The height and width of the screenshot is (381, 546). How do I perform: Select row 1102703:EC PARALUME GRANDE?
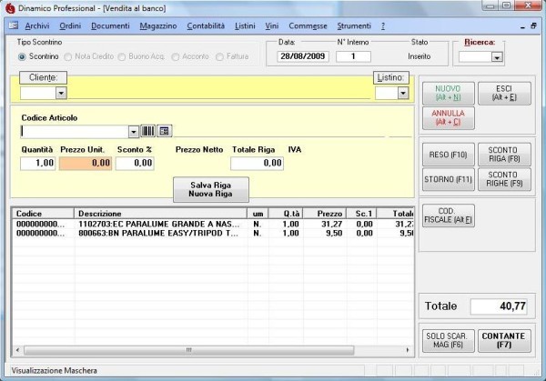click(x=213, y=224)
